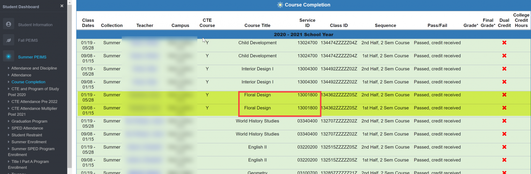Open Summer PEIMS section

tap(32, 57)
